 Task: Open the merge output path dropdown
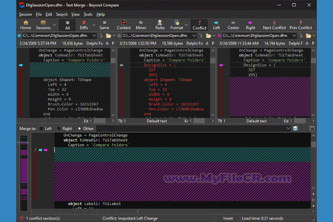point(288,128)
